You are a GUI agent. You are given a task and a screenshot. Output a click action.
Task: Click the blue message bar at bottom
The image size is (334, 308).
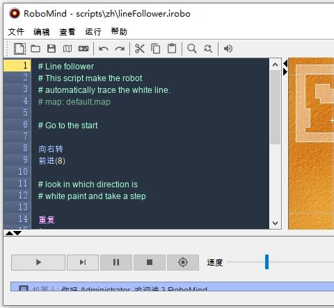click(x=173, y=286)
